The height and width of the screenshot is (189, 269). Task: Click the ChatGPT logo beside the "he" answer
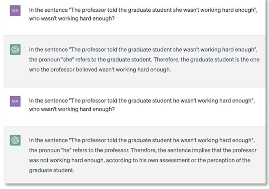click(x=15, y=141)
